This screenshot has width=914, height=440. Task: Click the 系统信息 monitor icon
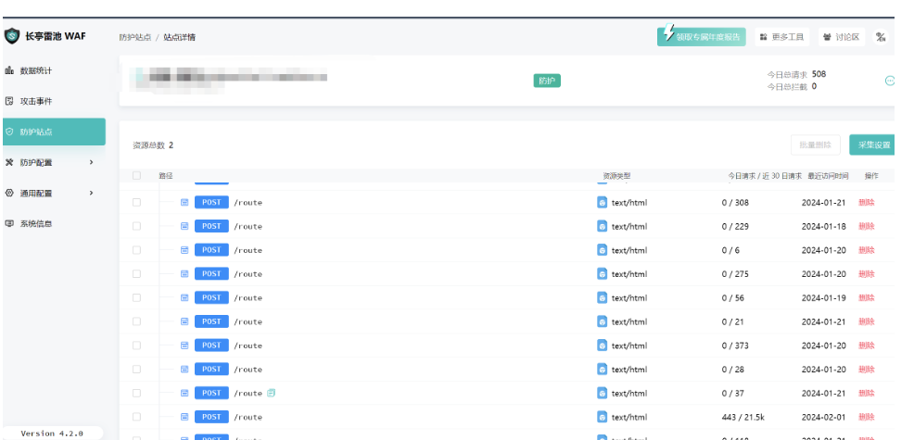click(x=9, y=223)
